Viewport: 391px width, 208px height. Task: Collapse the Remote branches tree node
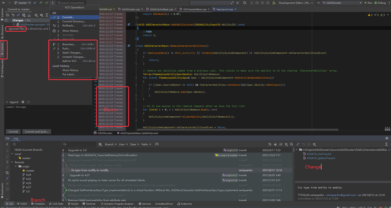pos(12,162)
